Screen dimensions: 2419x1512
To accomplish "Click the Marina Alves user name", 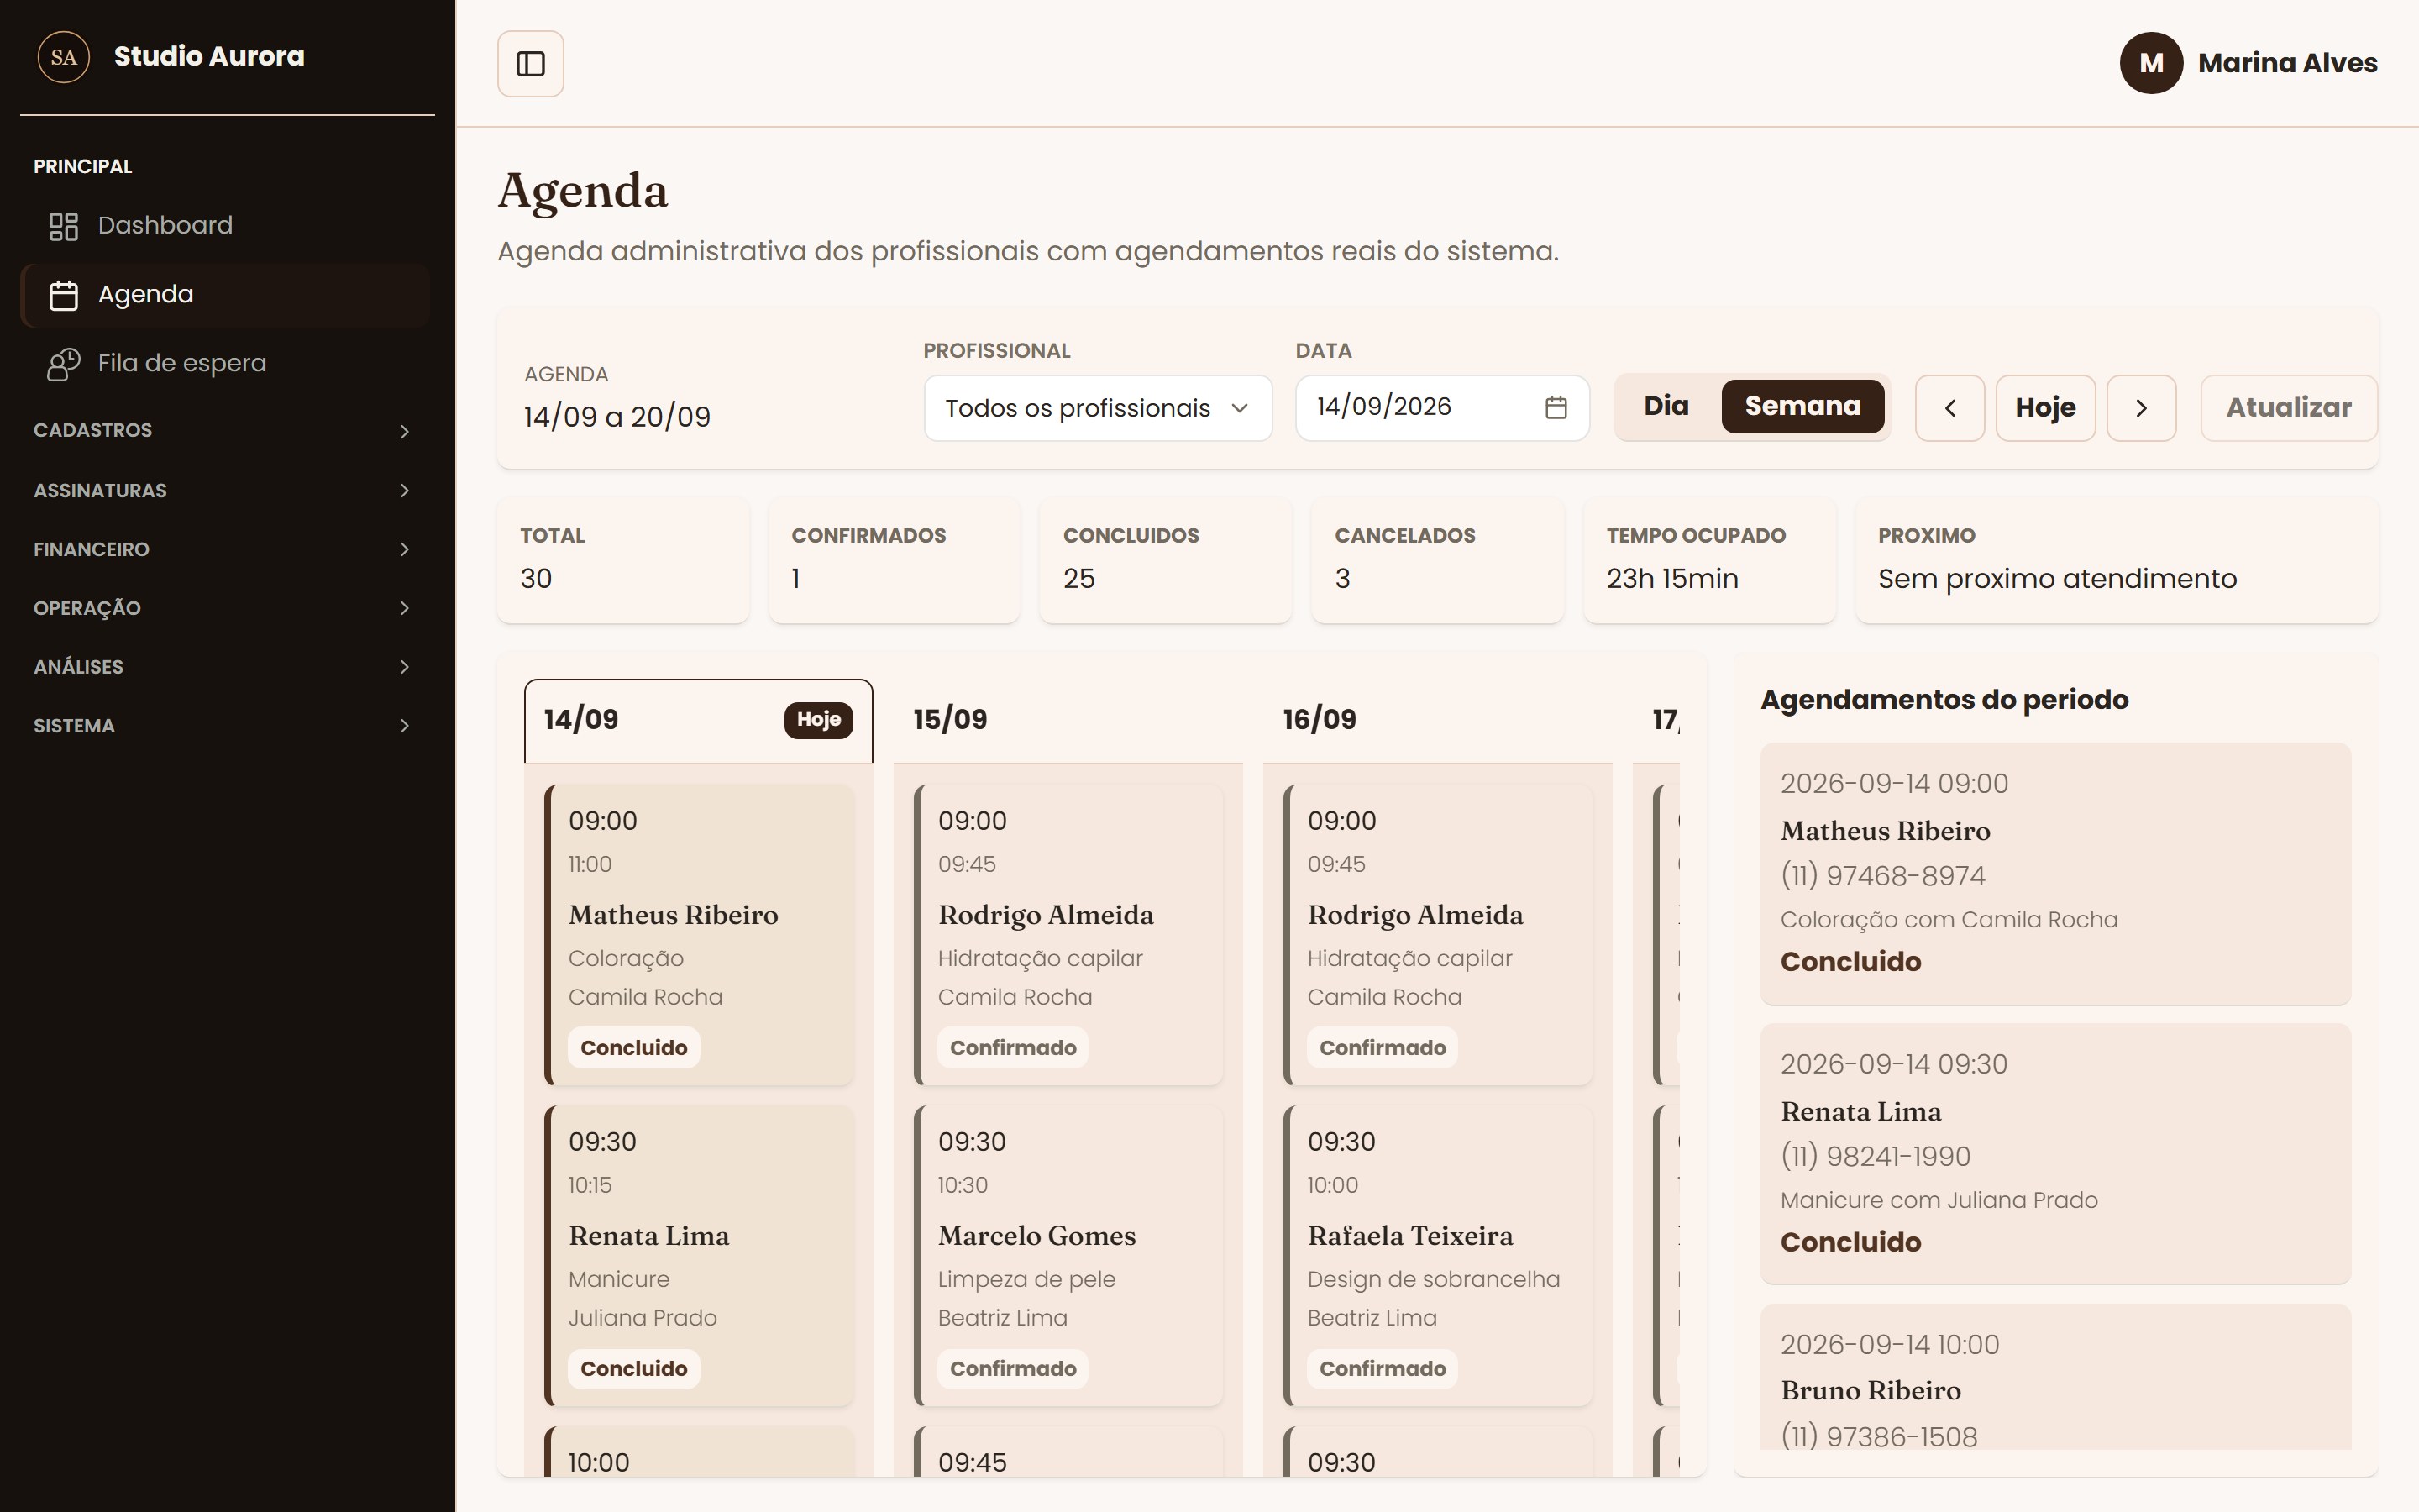I will point(2287,63).
